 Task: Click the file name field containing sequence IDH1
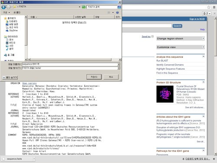pyautogui.click(x=70, y=64)
